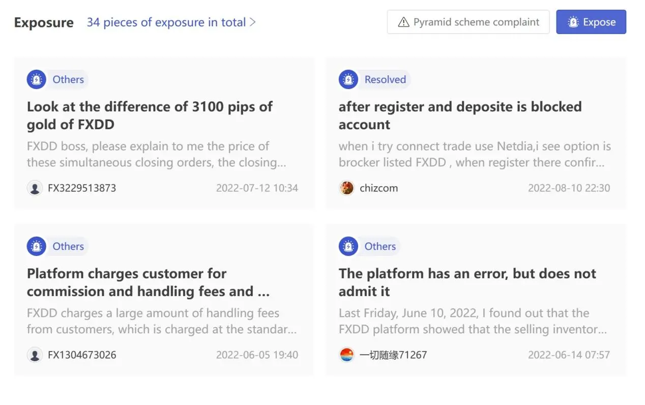Open the Pyramid scheme complaint button

pyautogui.click(x=468, y=22)
